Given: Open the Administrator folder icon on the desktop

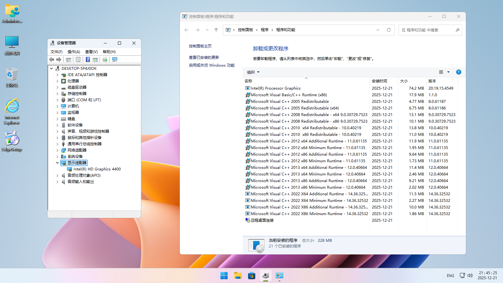Looking at the screenshot, I should coord(12,14).
